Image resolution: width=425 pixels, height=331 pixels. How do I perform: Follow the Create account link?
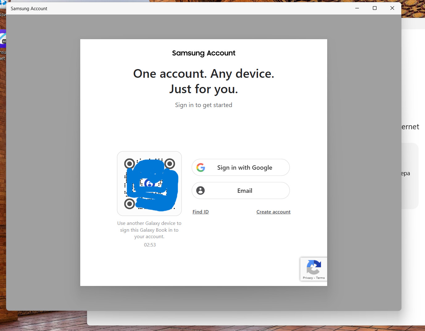[x=273, y=212]
